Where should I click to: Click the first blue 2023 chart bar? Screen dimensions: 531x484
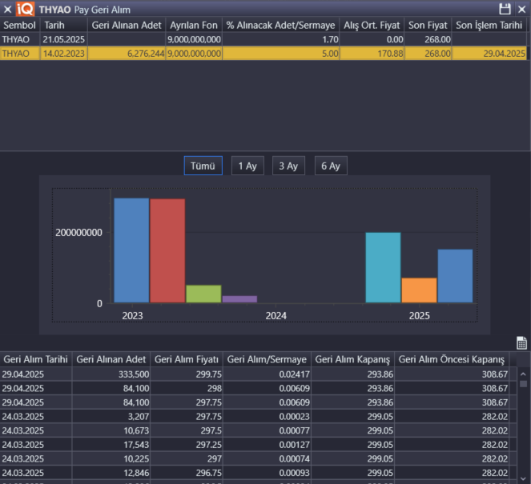pyautogui.click(x=131, y=250)
